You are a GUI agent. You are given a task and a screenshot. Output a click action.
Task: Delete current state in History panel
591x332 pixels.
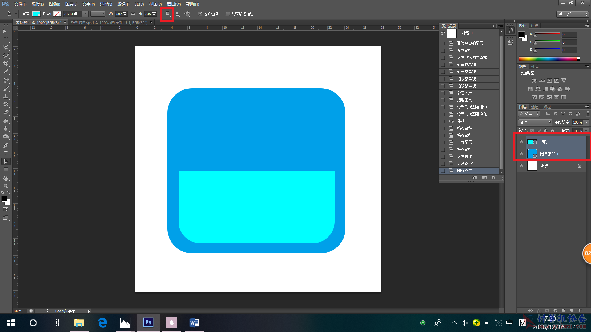(x=493, y=178)
